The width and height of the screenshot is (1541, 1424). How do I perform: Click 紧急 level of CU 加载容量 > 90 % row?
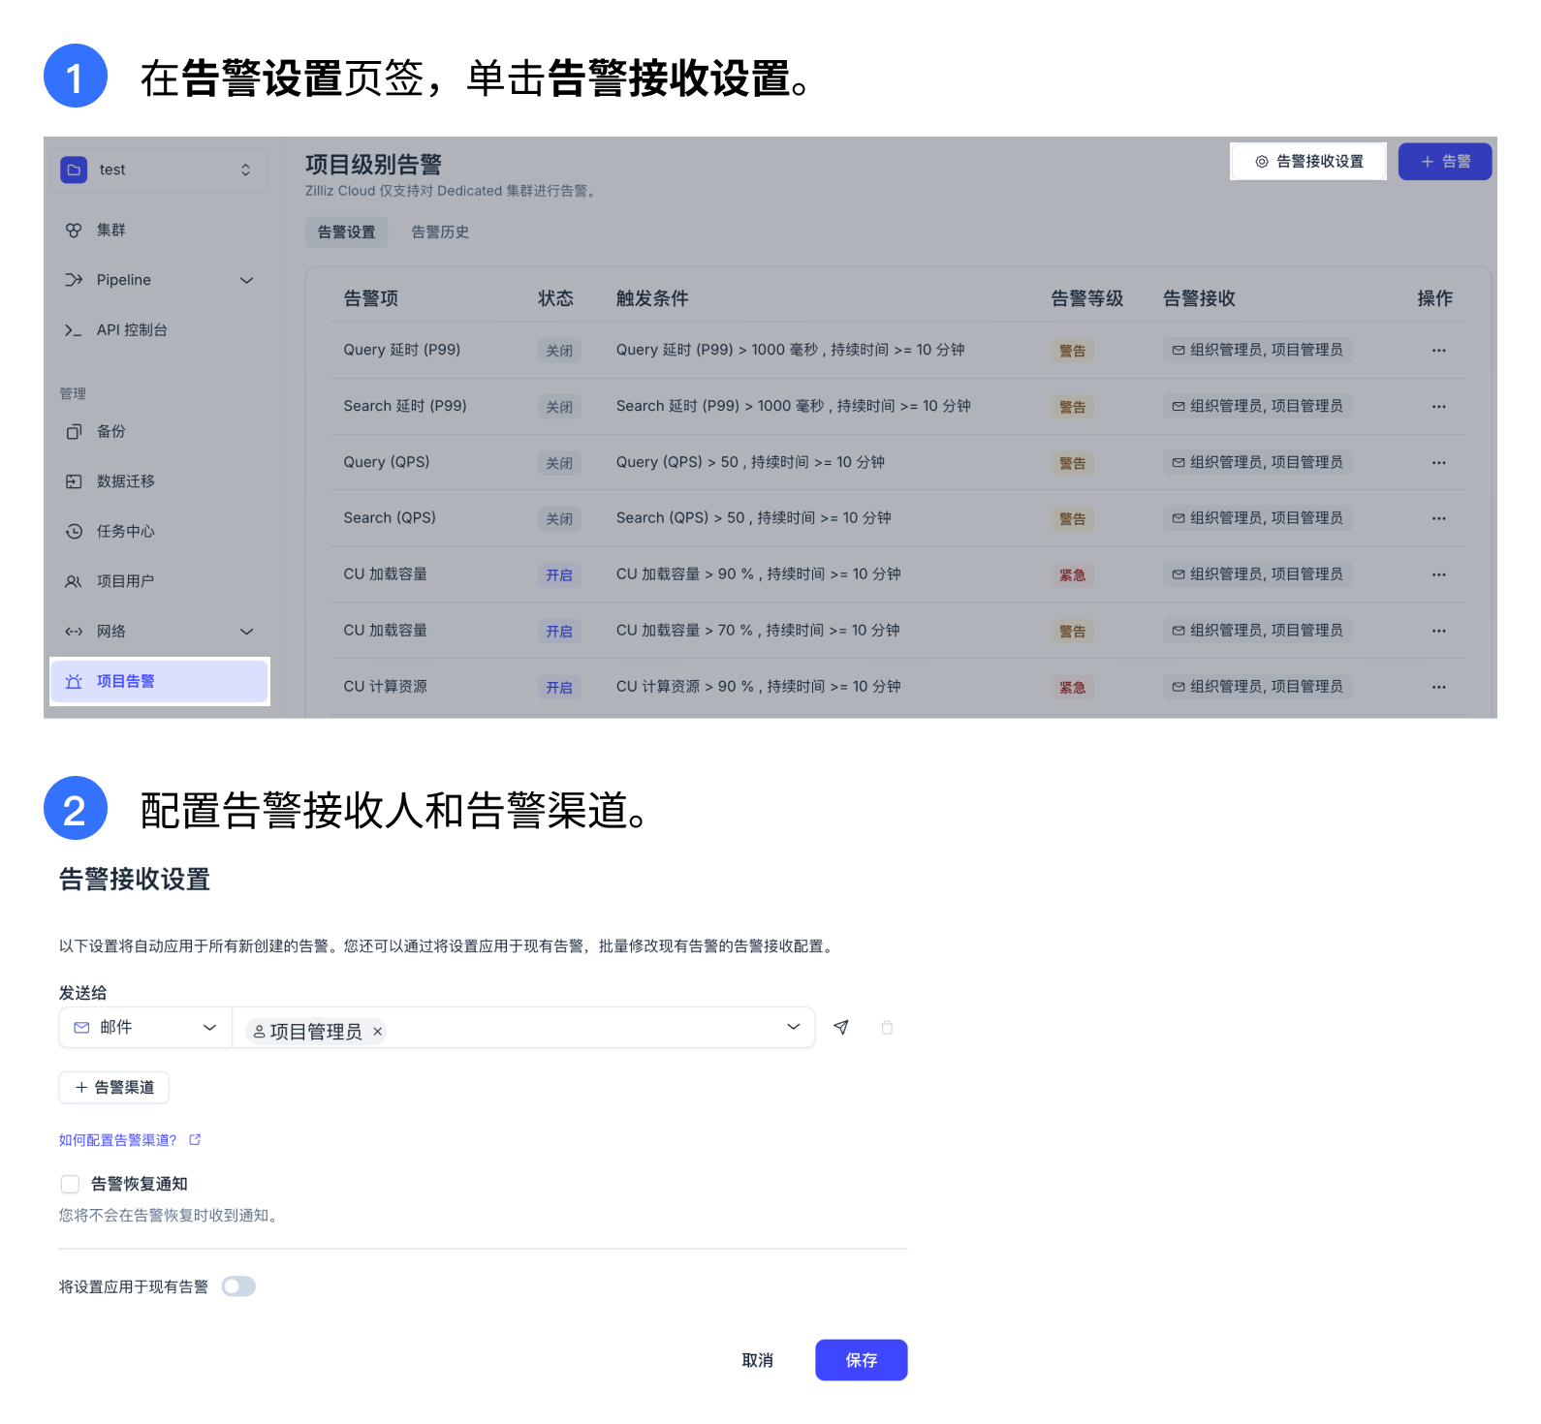pos(1072,575)
